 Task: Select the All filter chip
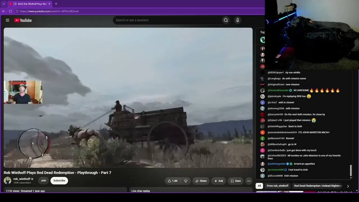coord(259,186)
